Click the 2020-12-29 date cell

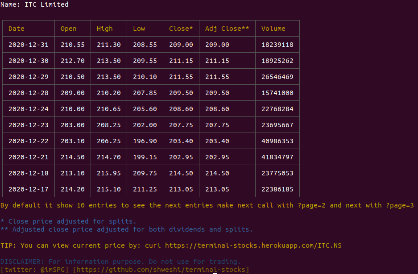[x=29, y=77]
